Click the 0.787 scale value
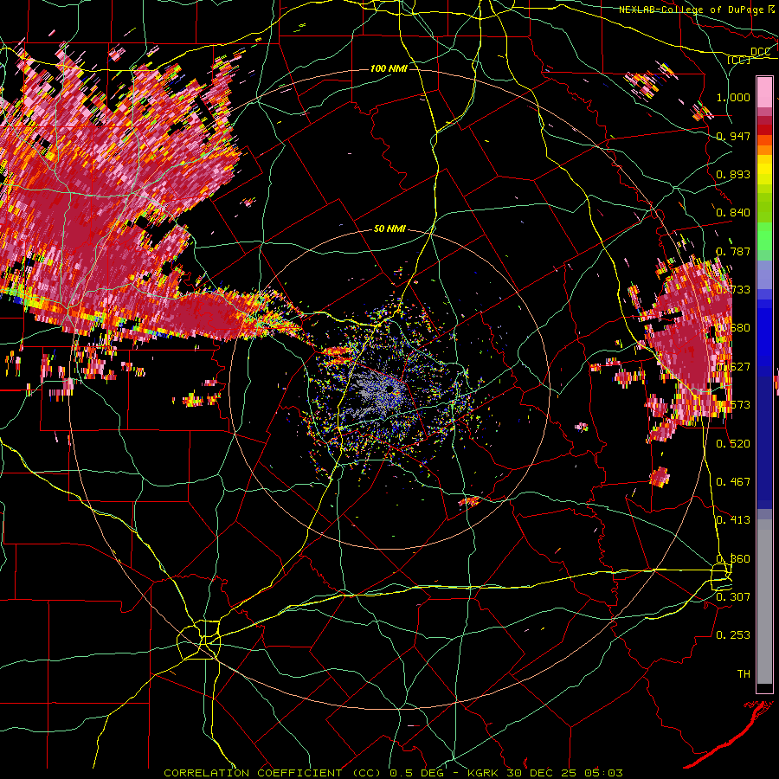Viewport: 779px width, 779px height. coord(733,251)
